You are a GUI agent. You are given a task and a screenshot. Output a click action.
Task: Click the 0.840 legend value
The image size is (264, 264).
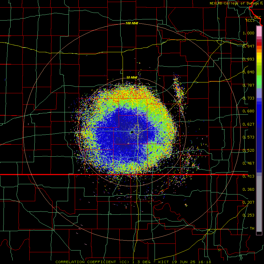click(x=248, y=72)
